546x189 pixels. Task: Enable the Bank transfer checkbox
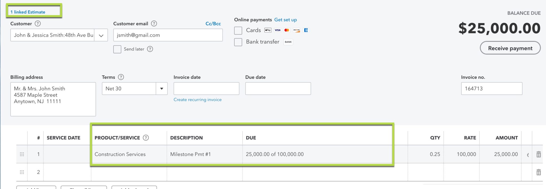[x=238, y=42]
